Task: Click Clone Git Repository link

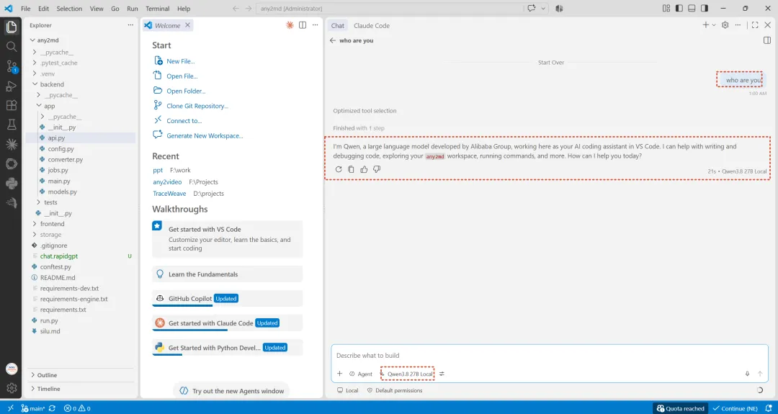Action: 197,106
